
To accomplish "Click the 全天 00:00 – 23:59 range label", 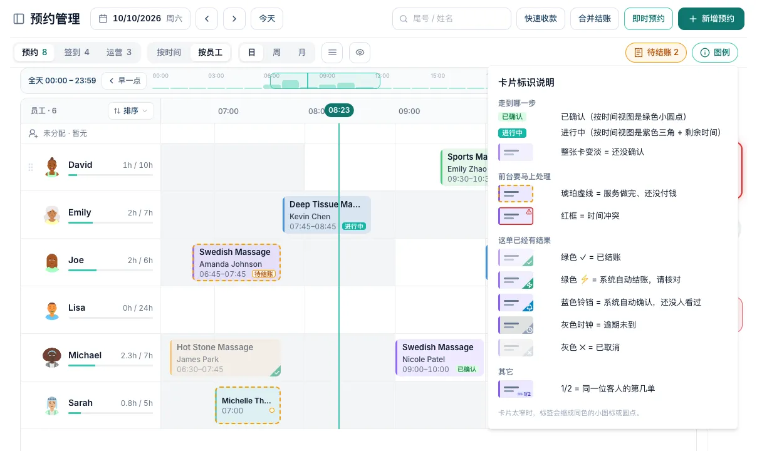I will pyautogui.click(x=62, y=81).
